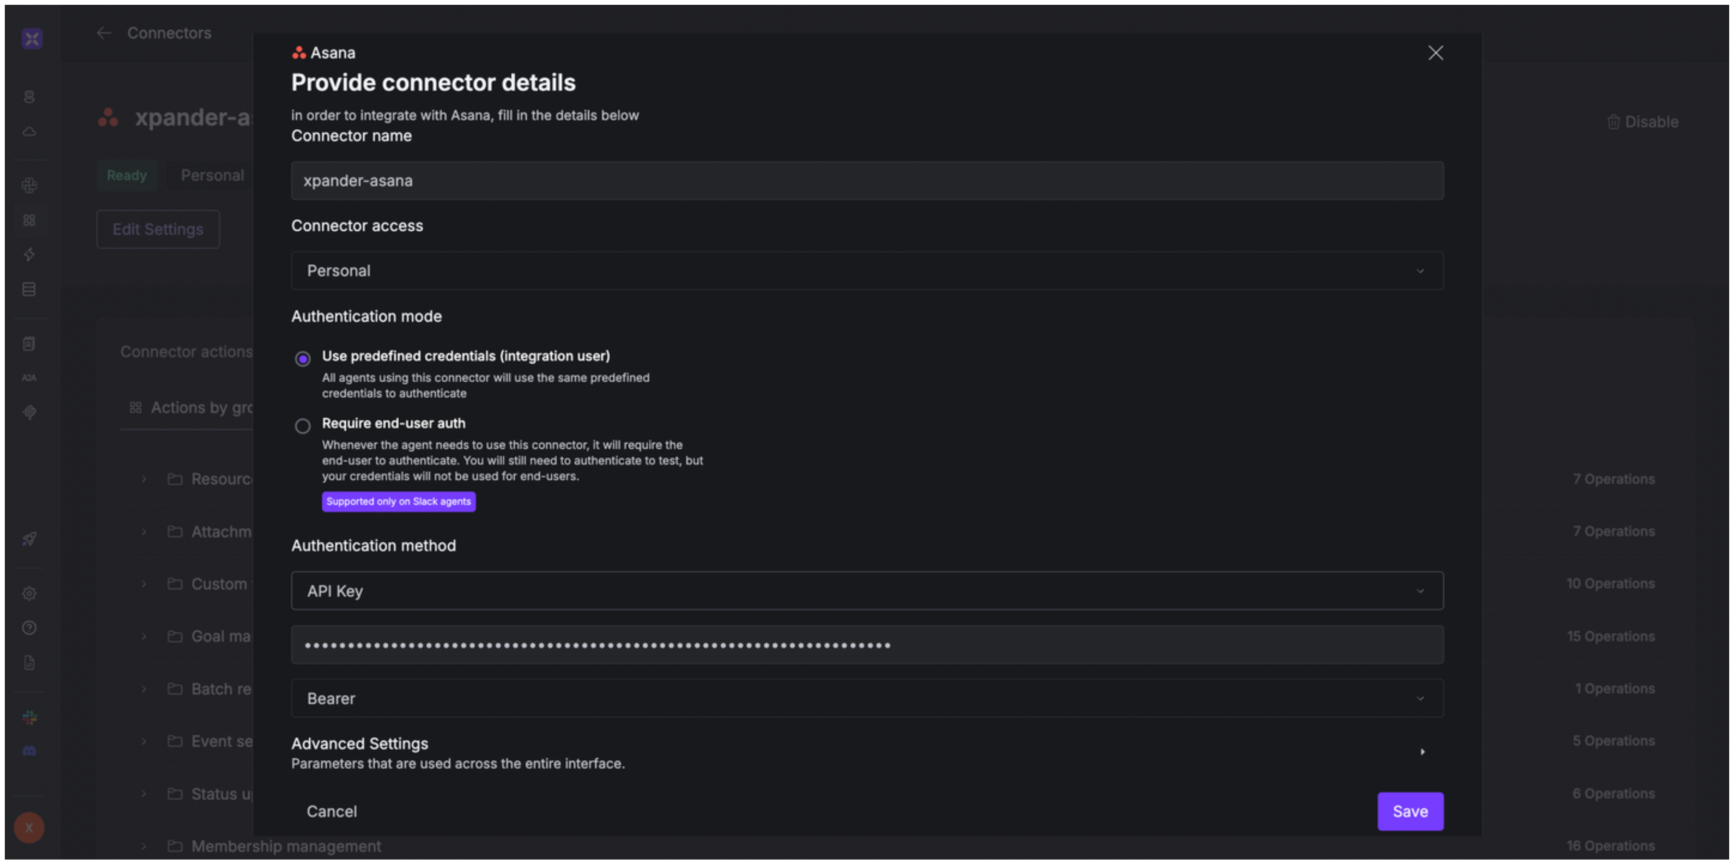
Task: Select Use predefined credentials radio option
Action: click(x=303, y=359)
